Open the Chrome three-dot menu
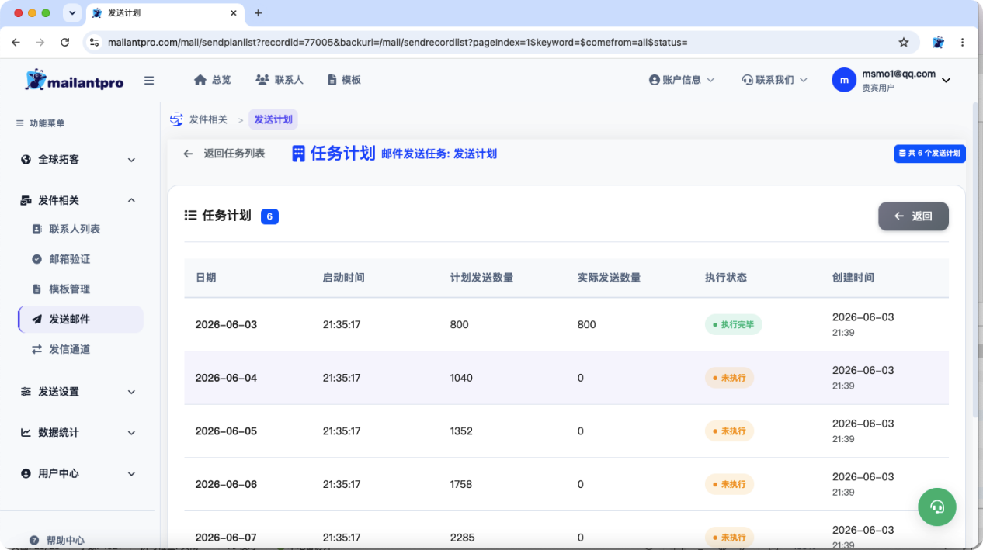 [963, 43]
